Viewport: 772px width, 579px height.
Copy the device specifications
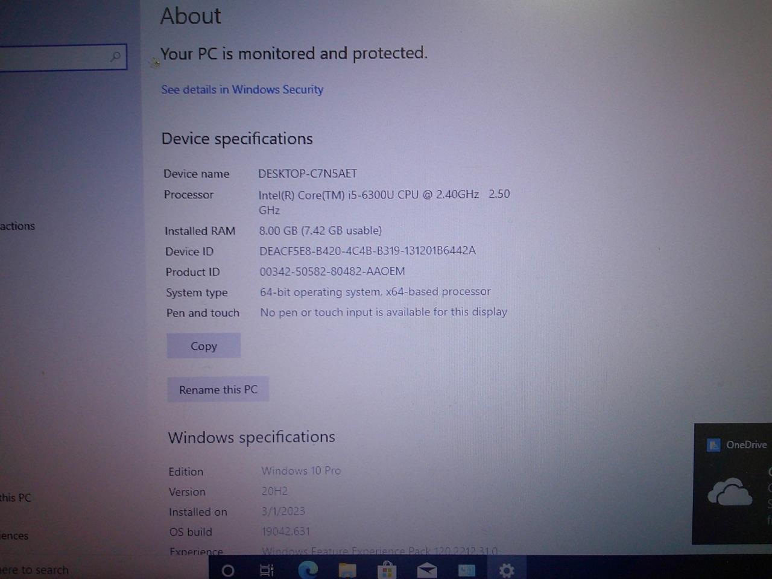(x=204, y=346)
